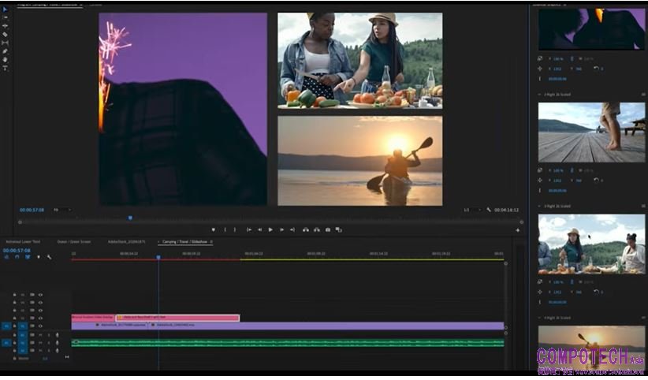Select the Ripple Edit tool
Screen dimensions: 648x380
[5, 26]
